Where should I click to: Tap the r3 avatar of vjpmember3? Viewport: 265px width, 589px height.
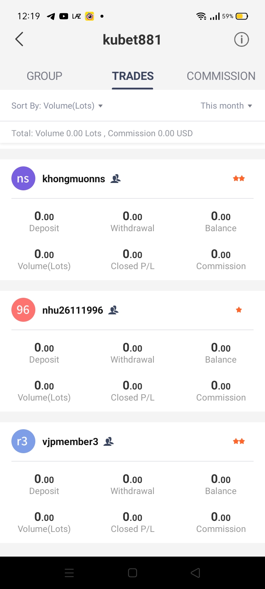click(x=23, y=441)
